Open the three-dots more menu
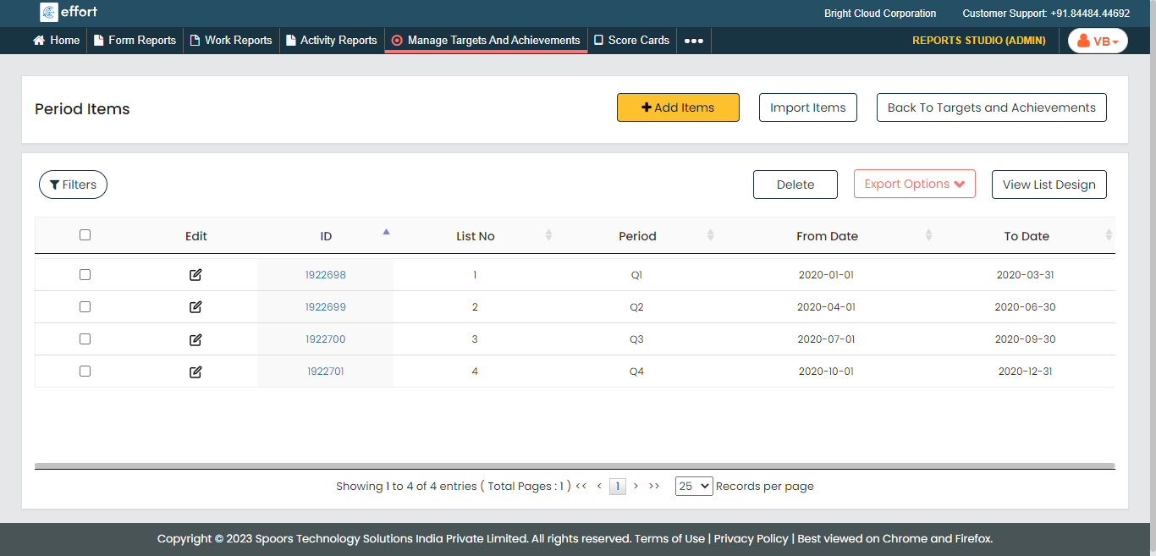Image resolution: width=1156 pixels, height=556 pixels. pyautogui.click(x=693, y=41)
